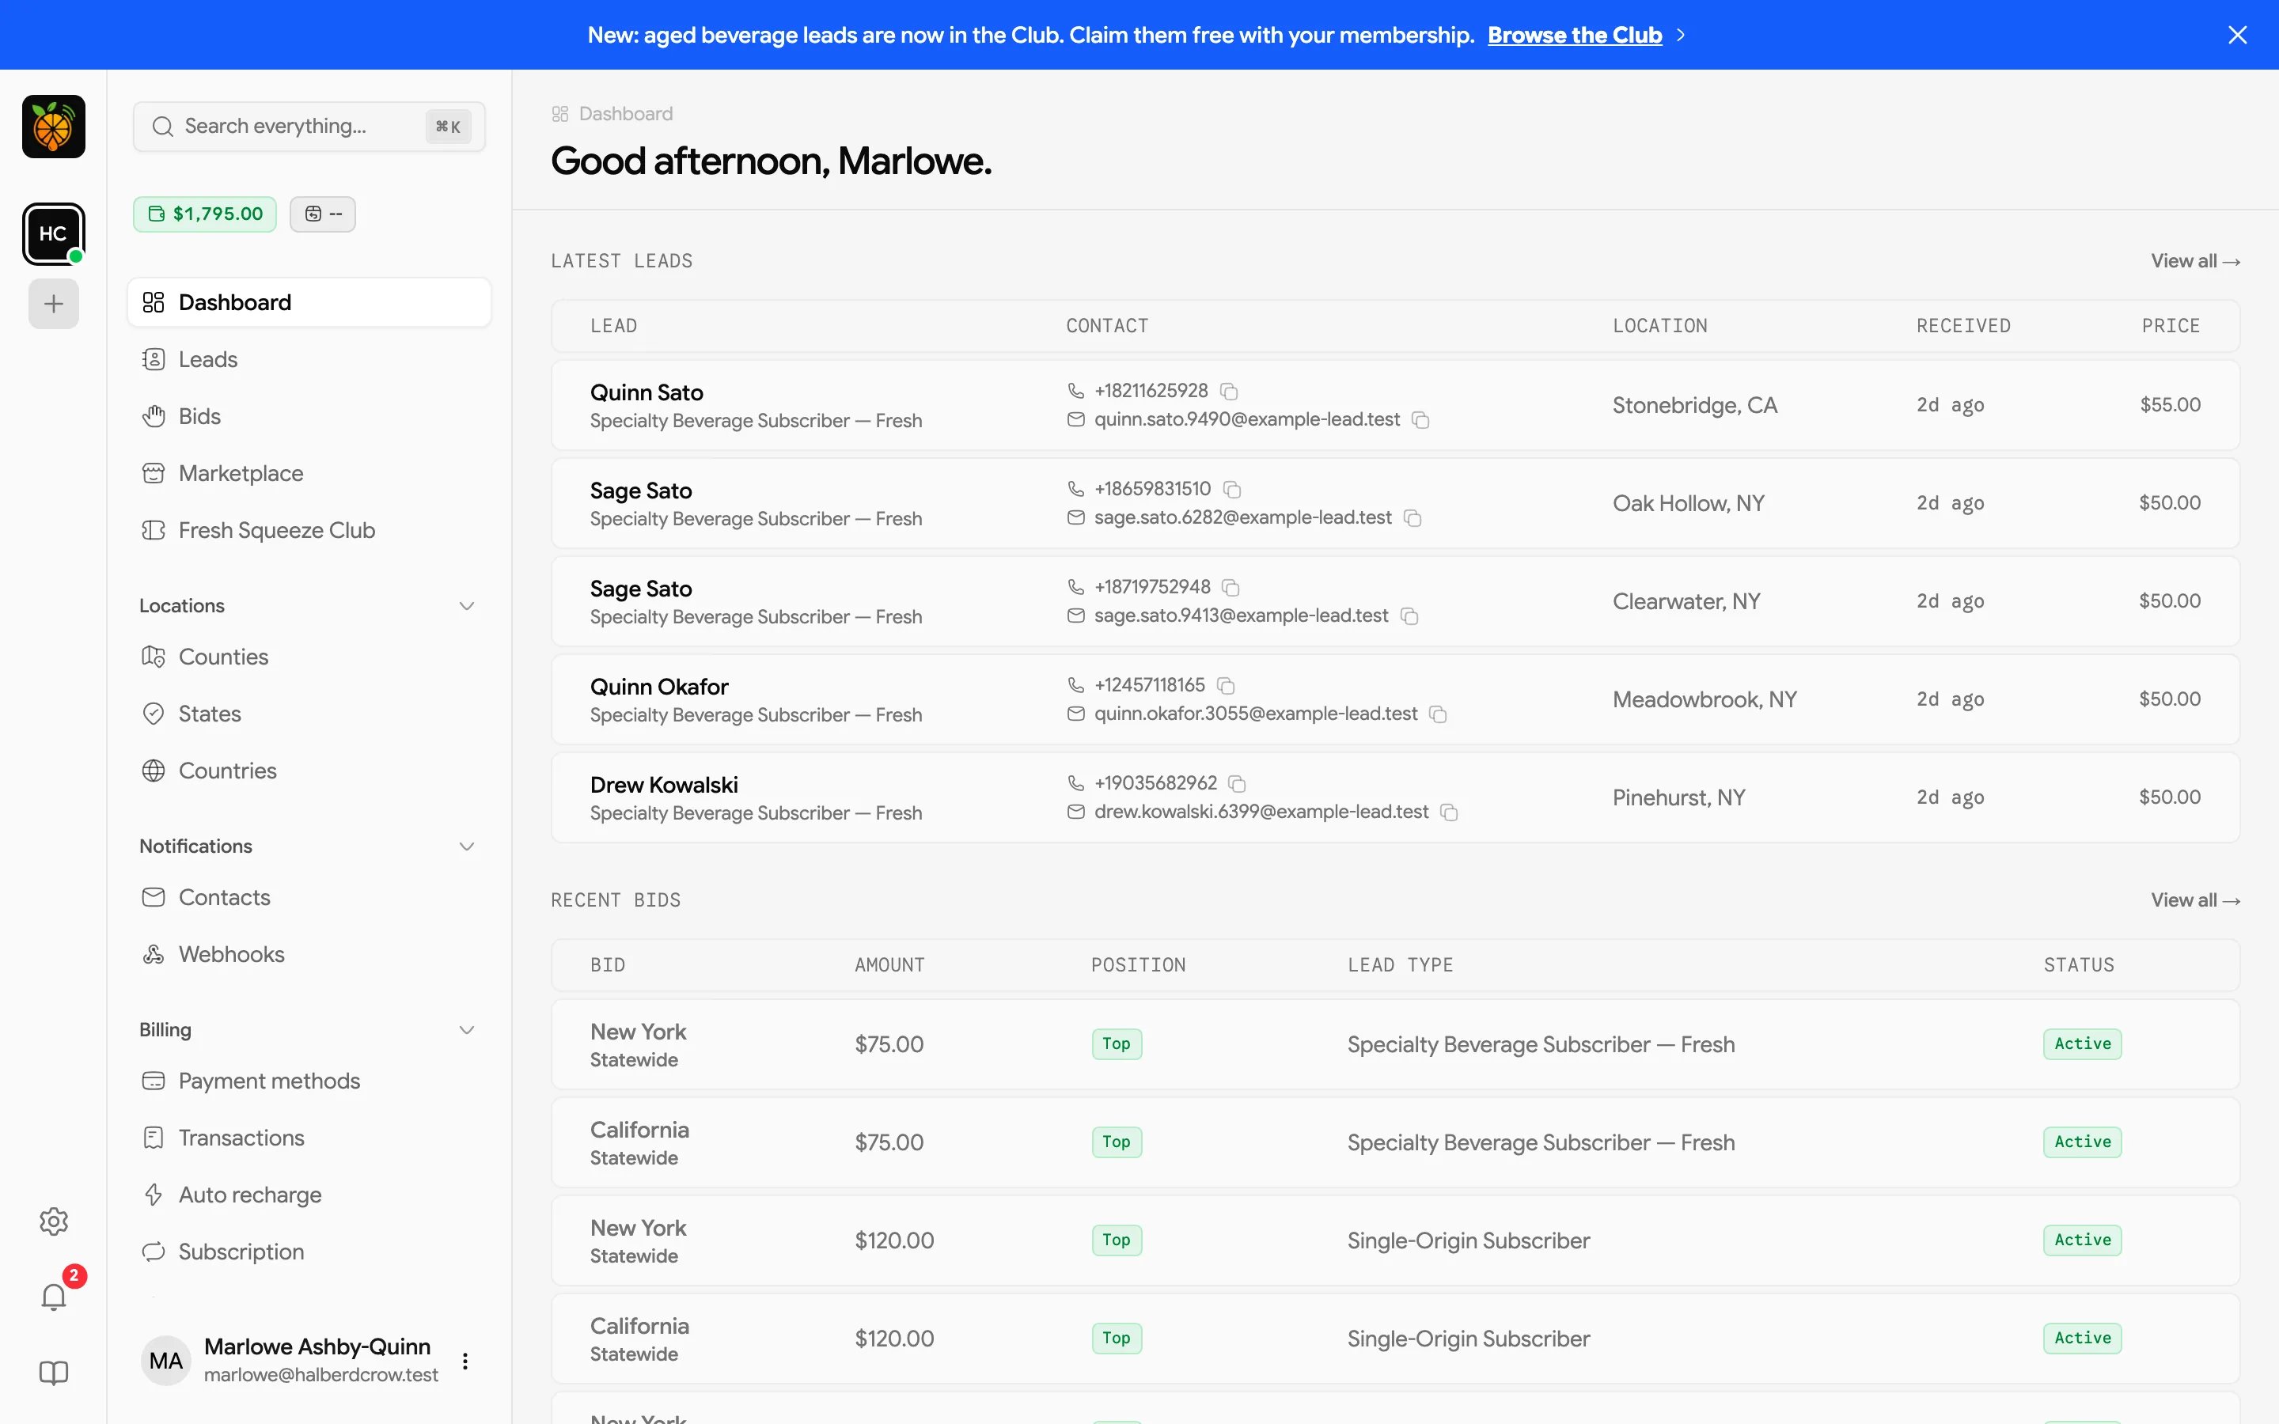Click the Stonebridge, CA location
The height and width of the screenshot is (1424, 2279).
click(1694, 405)
